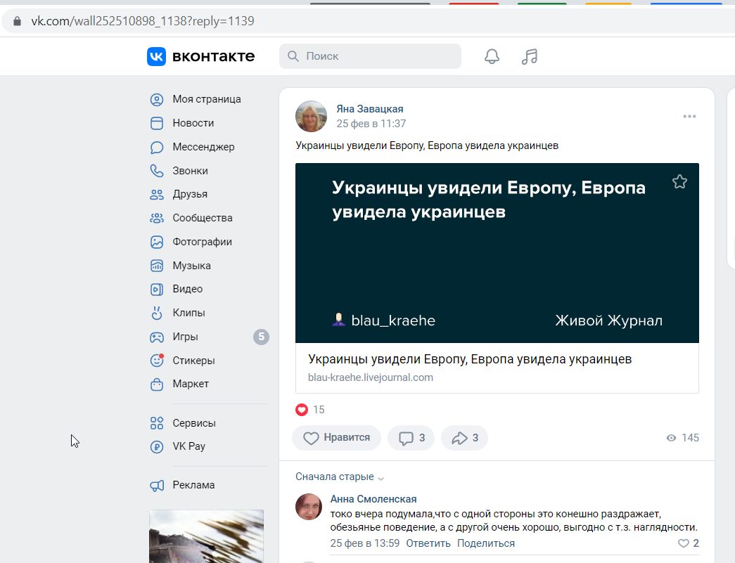
Task: Click the lock icon in address bar
Action: pos(18,21)
